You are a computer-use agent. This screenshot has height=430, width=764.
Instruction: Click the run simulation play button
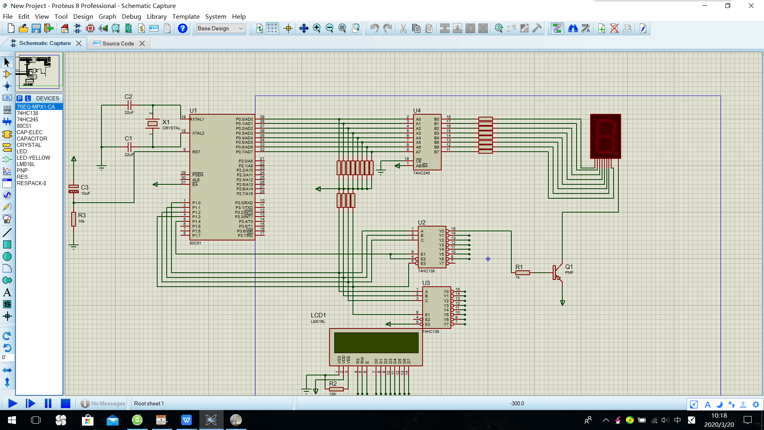coord(12,403)
